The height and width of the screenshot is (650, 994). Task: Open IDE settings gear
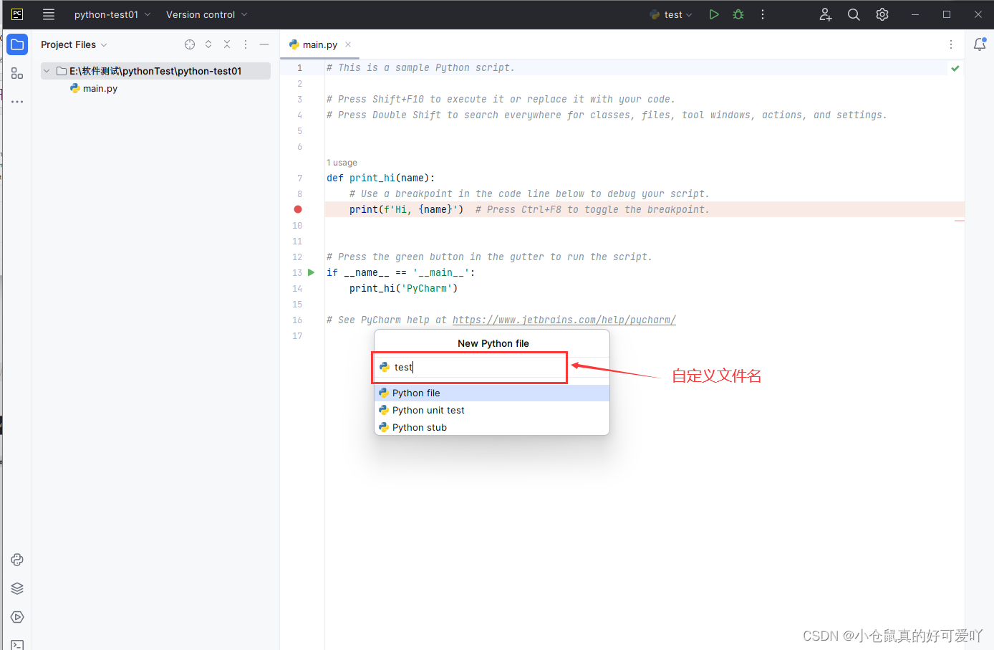coord(882,14)
